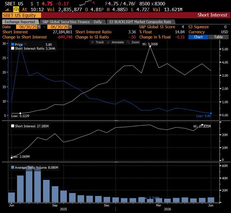Click the white Short Interest Ratio legend swatch
The image size is (231, 213).
[13, 48]
